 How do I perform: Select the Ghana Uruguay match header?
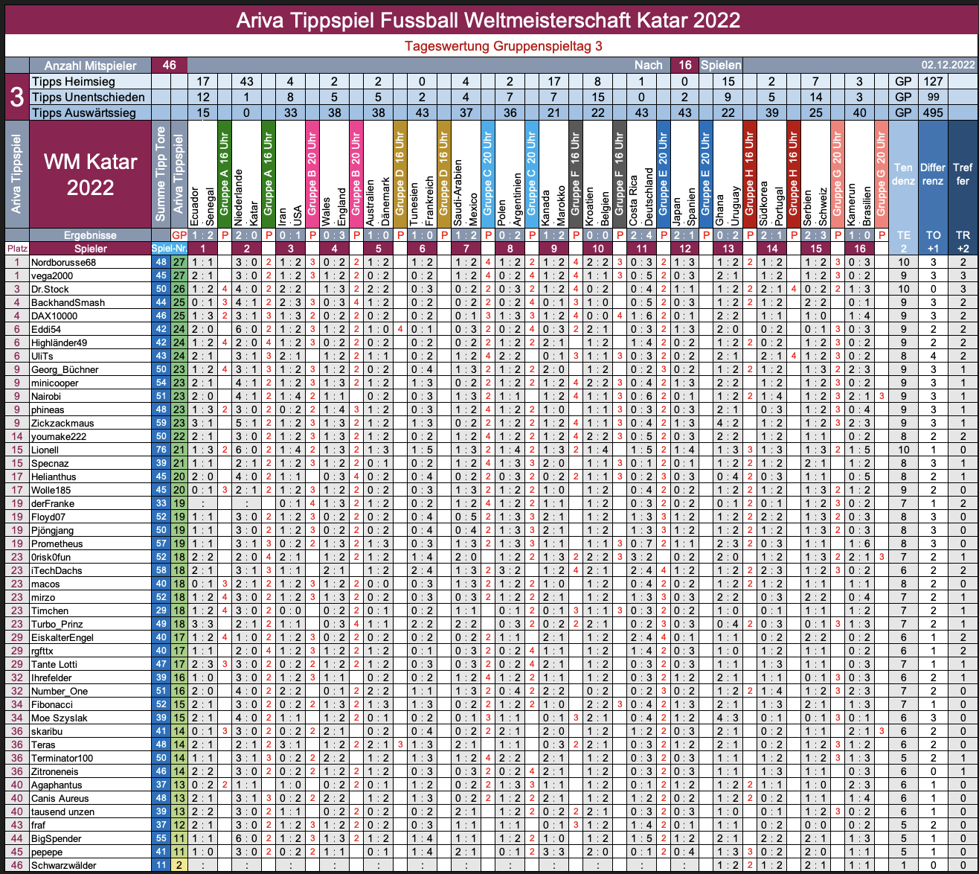728,174
